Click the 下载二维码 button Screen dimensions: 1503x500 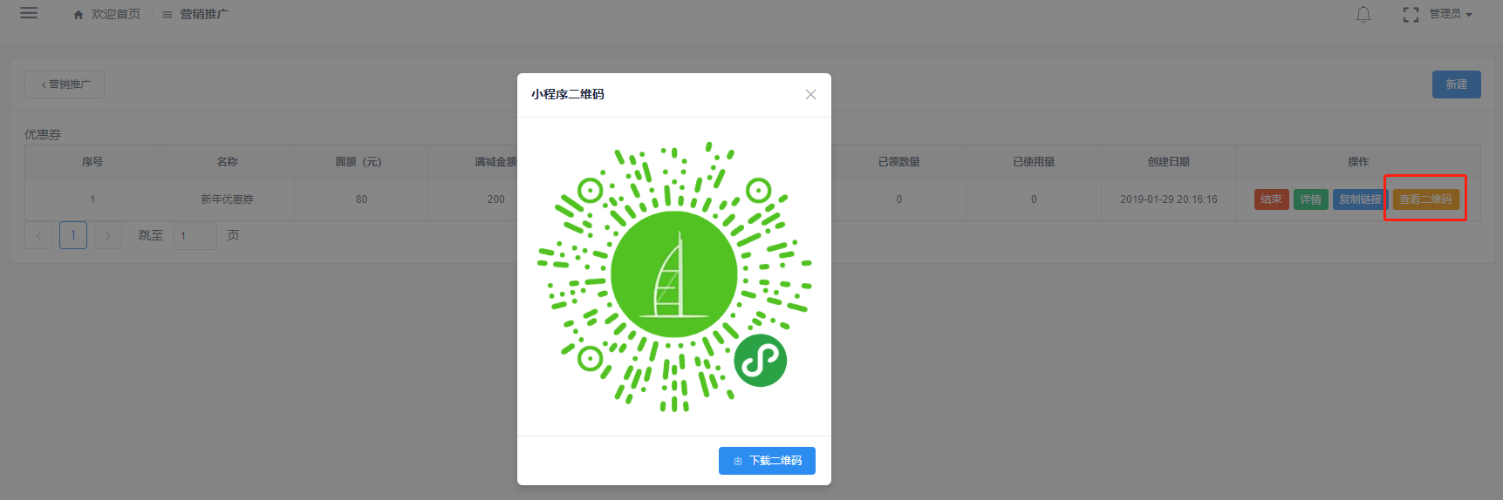point(767,461)
